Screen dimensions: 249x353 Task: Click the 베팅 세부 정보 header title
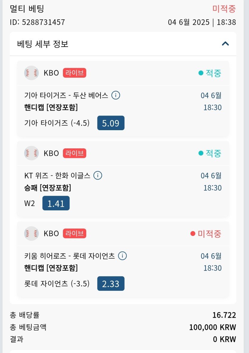pyautogui.click(x=43, y=44)
